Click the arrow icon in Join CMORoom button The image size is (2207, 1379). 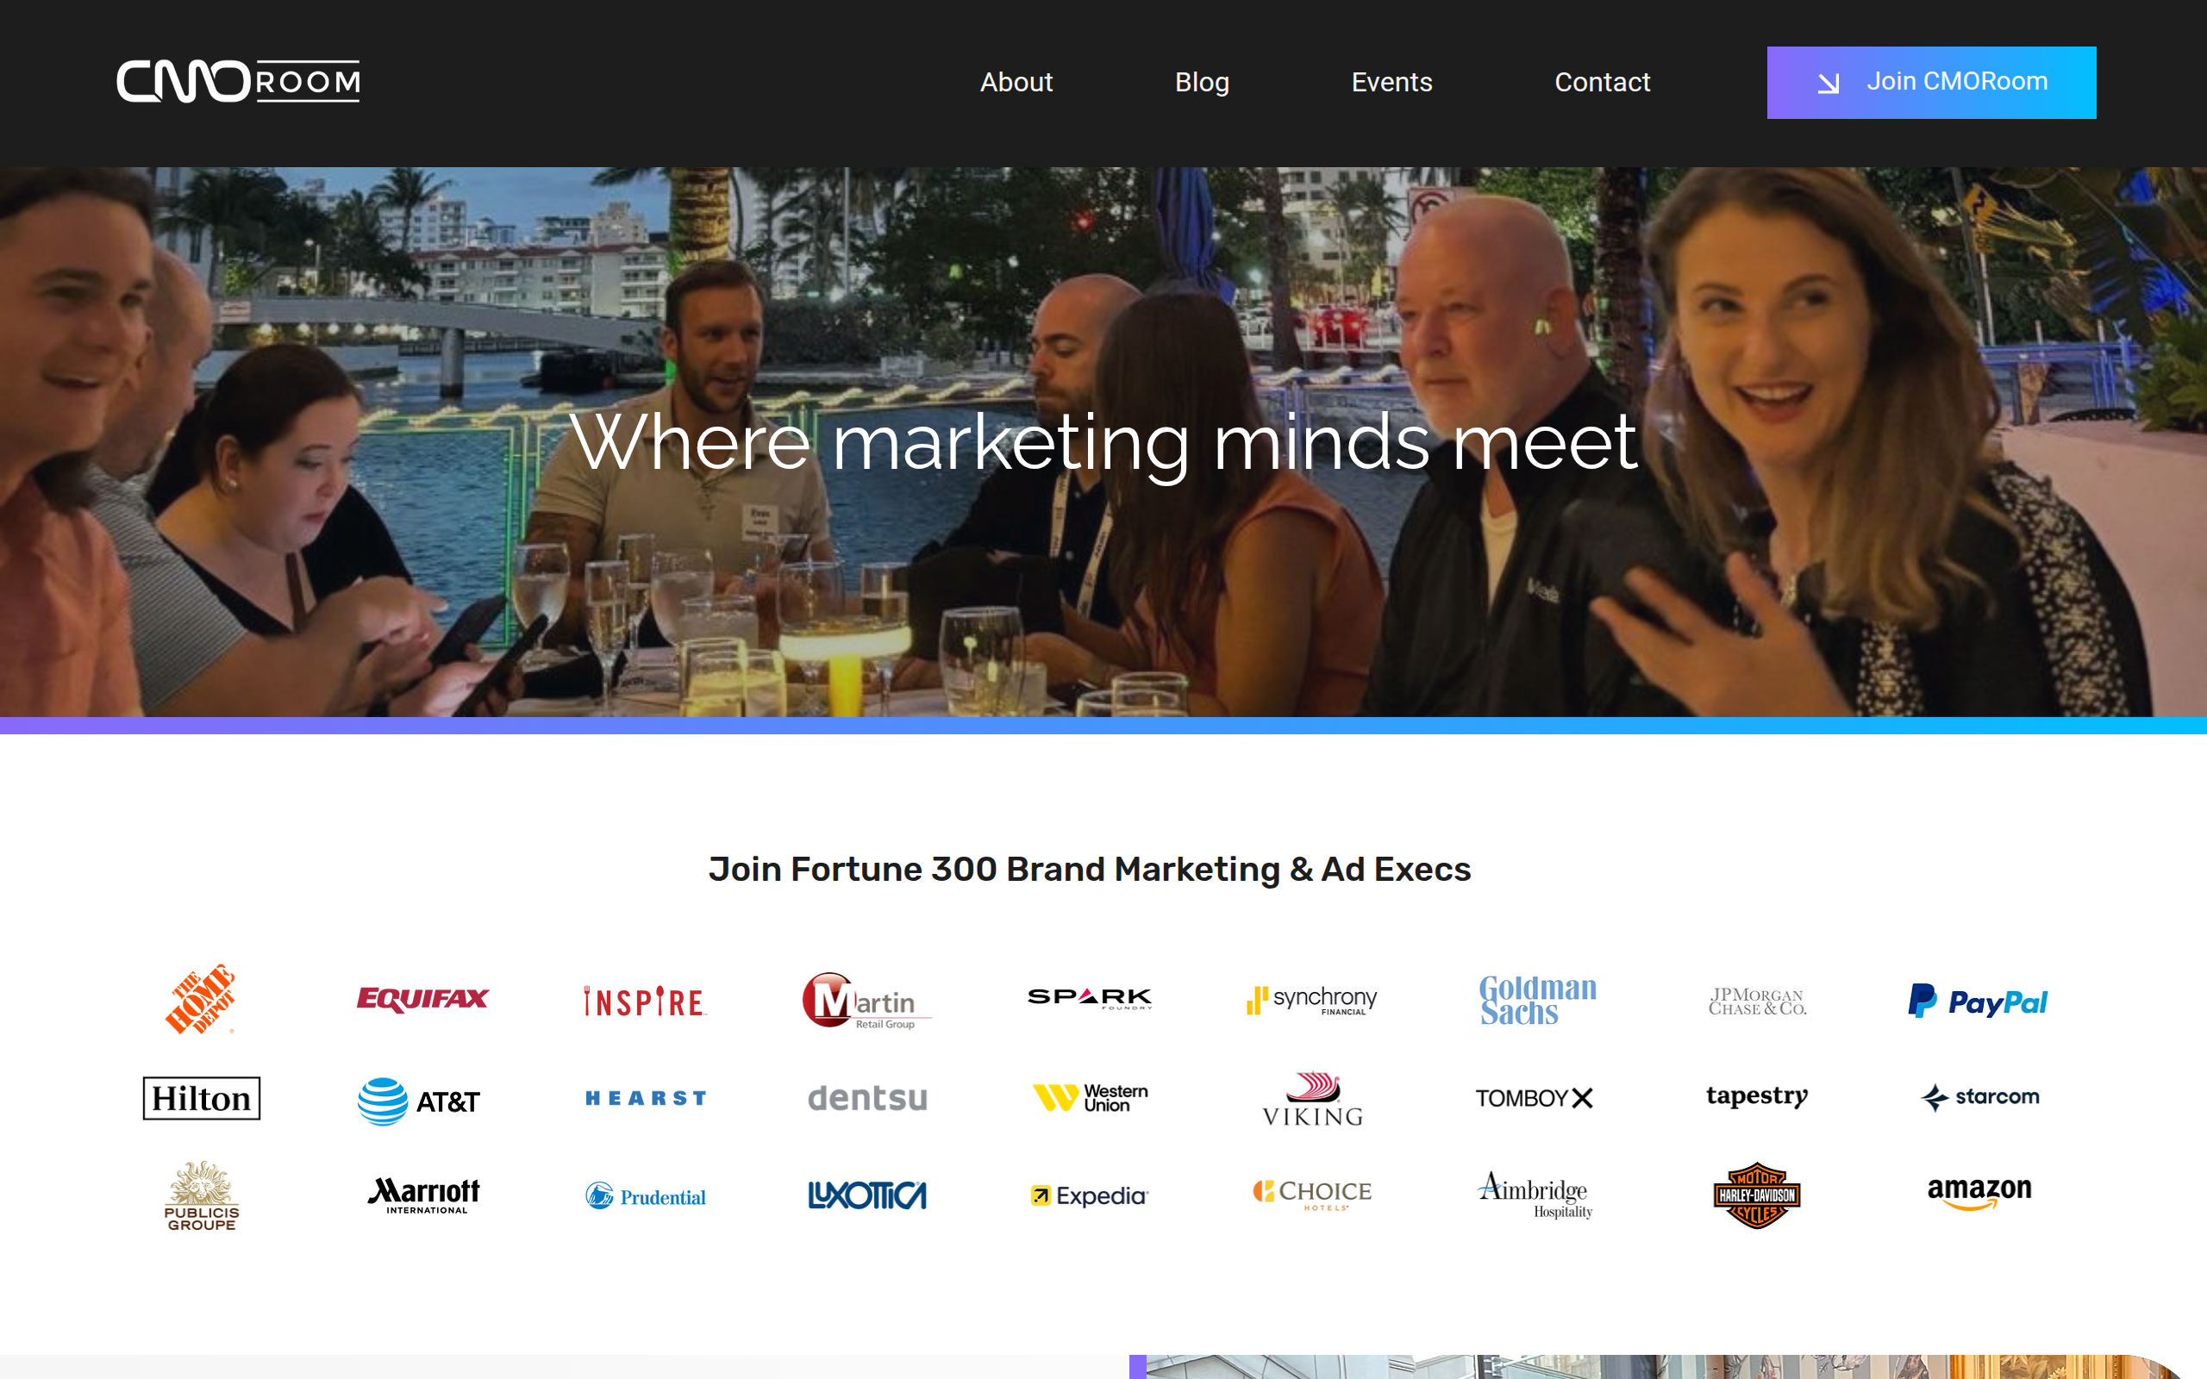click(x=1828, y=83)
